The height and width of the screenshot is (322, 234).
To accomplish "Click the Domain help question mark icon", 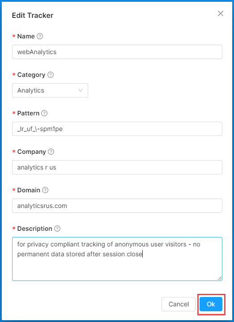I will tap(45, 190).
